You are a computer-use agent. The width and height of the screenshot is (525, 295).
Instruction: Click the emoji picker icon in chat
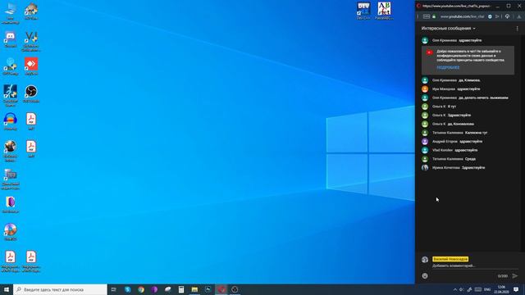tap(425, 276)
